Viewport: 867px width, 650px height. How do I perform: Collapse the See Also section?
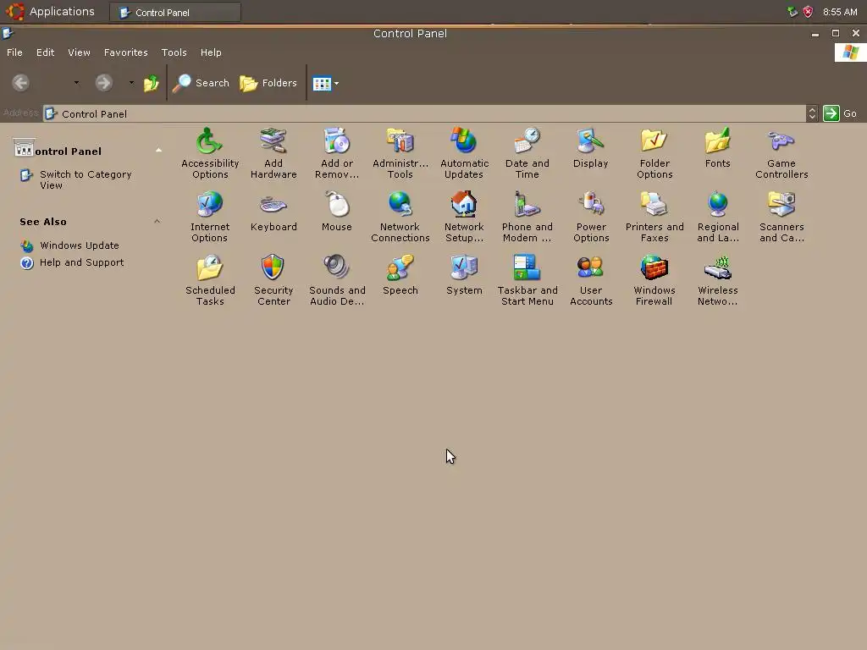point(157,221)
